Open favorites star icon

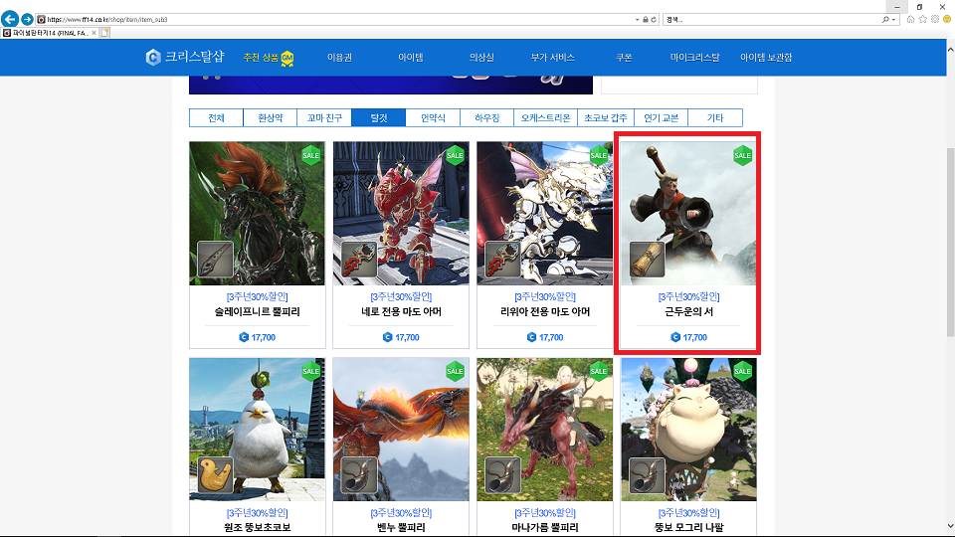click(923, 20)
